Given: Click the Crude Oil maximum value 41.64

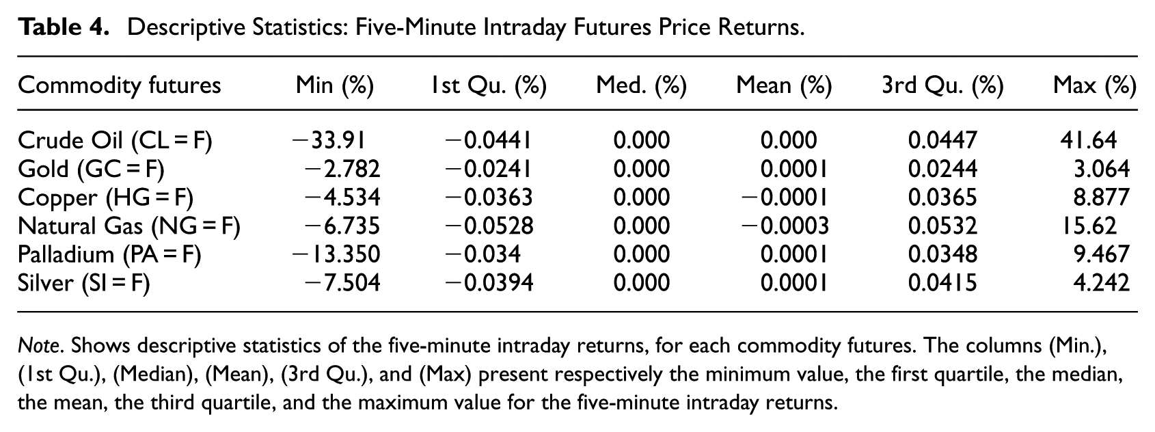Looking at the screenshot, I should 1087,140.
